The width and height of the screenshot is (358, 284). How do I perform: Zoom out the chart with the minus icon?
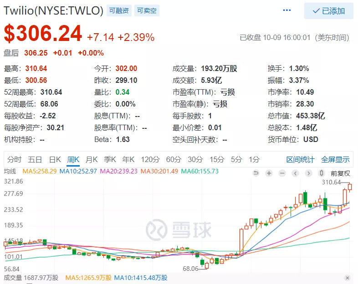tap(282, 173)
